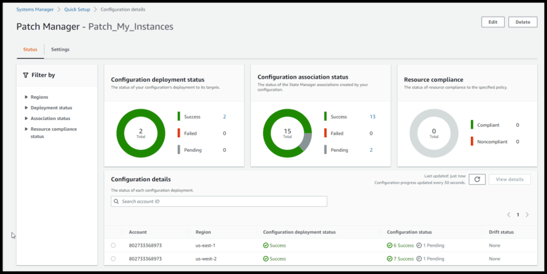Click the View details button
Screen dimensions: 547x274
click(x=510, y=179)
